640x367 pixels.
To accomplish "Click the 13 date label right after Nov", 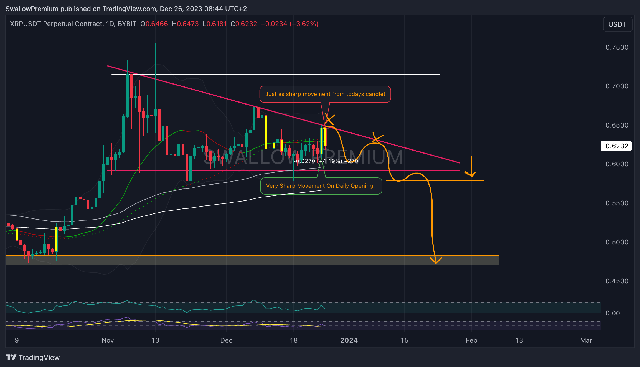I will click(155, 340).
